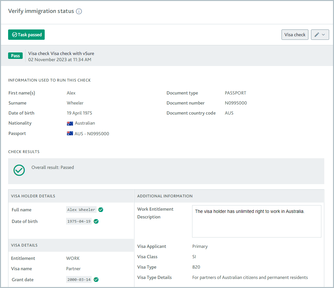Click the verified check beside grant date 2000-03-14

click(x=96, y=280)
